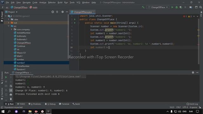Open the VCS menu
203x114 pixels.
(x=78, y=3)
